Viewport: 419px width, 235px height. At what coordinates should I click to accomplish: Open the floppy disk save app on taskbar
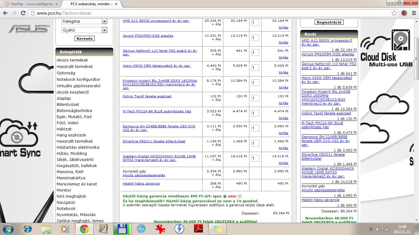pos(122,229)
